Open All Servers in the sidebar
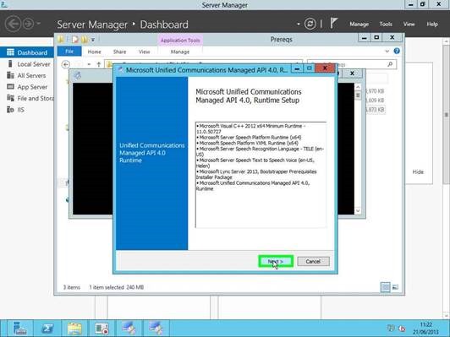 (x=27, y=75)
